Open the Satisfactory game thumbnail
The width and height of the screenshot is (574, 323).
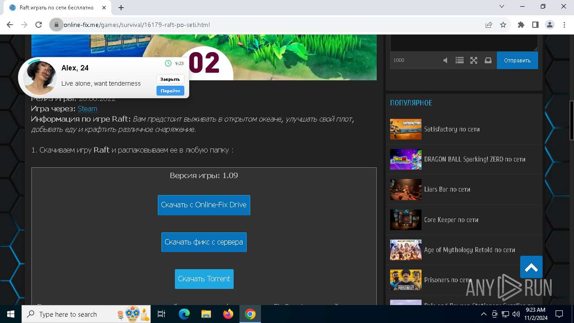point(406,129)
